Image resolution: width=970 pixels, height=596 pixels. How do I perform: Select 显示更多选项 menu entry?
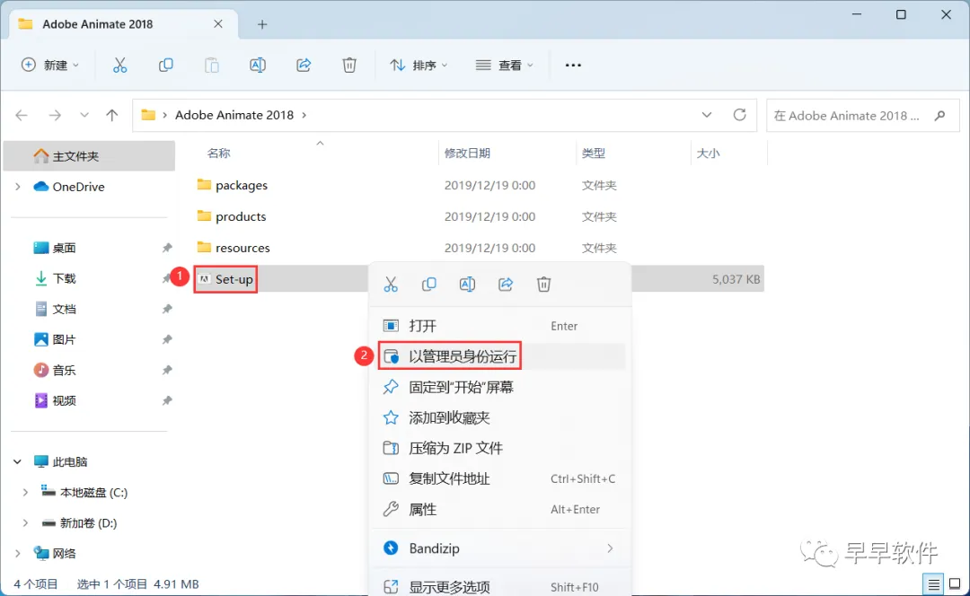click(500, 587)
